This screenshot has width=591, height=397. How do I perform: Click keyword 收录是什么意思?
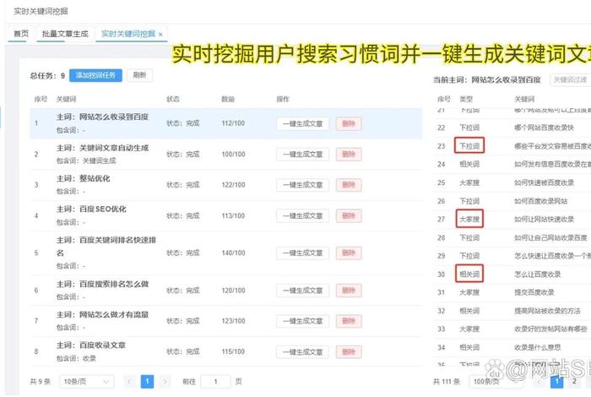click(538, 348)
